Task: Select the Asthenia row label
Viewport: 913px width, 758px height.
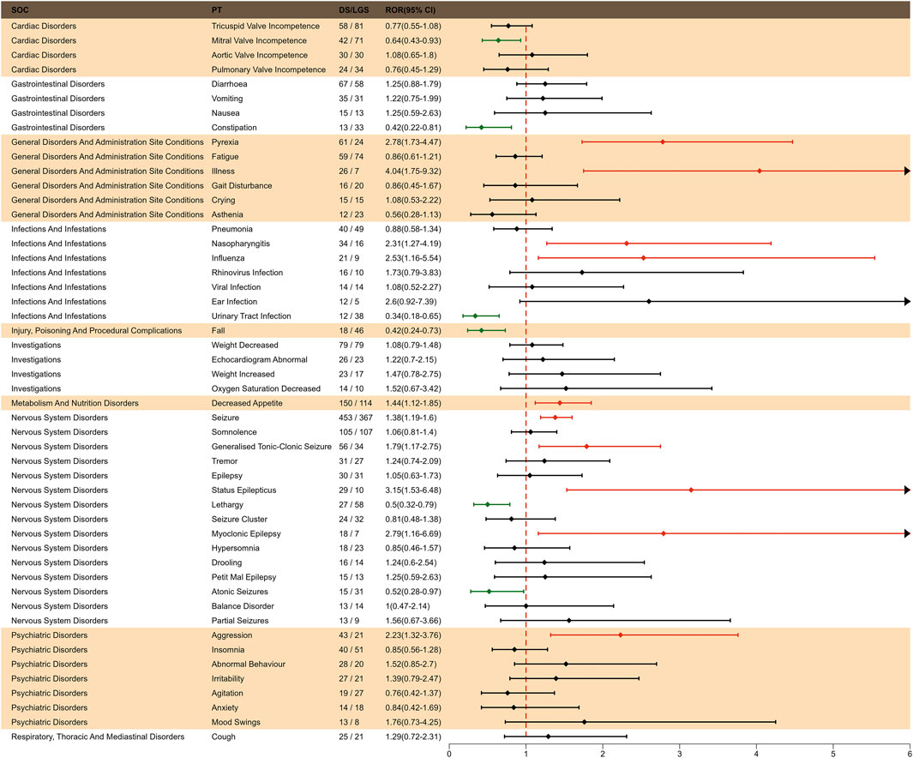Action: pyautogui.click(x=227, y=215)
